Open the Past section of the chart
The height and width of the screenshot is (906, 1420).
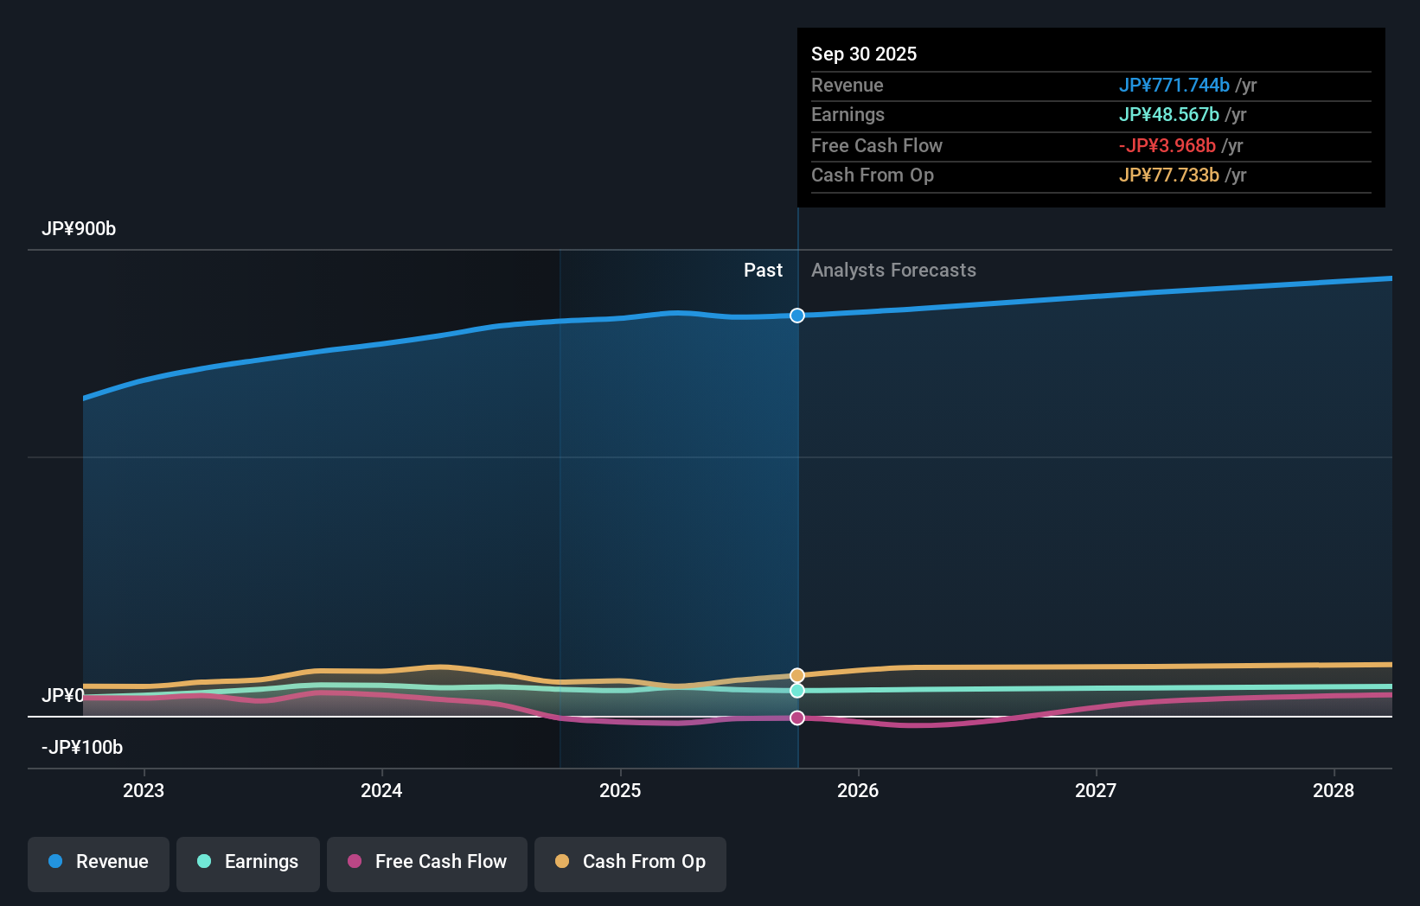click(x=763, y=270)
